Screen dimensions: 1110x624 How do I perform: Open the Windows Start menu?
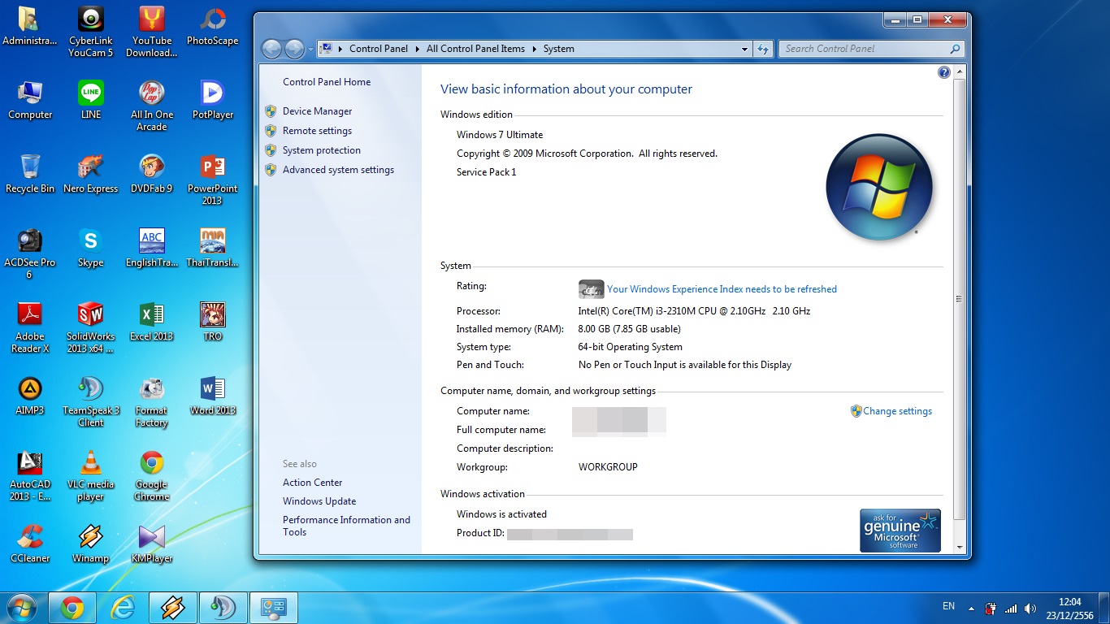[22, 608]
